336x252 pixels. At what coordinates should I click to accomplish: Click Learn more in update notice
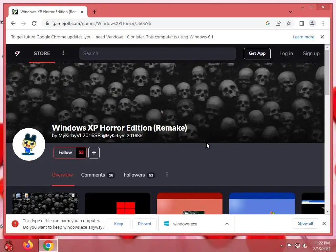click(x=304, y=37)
